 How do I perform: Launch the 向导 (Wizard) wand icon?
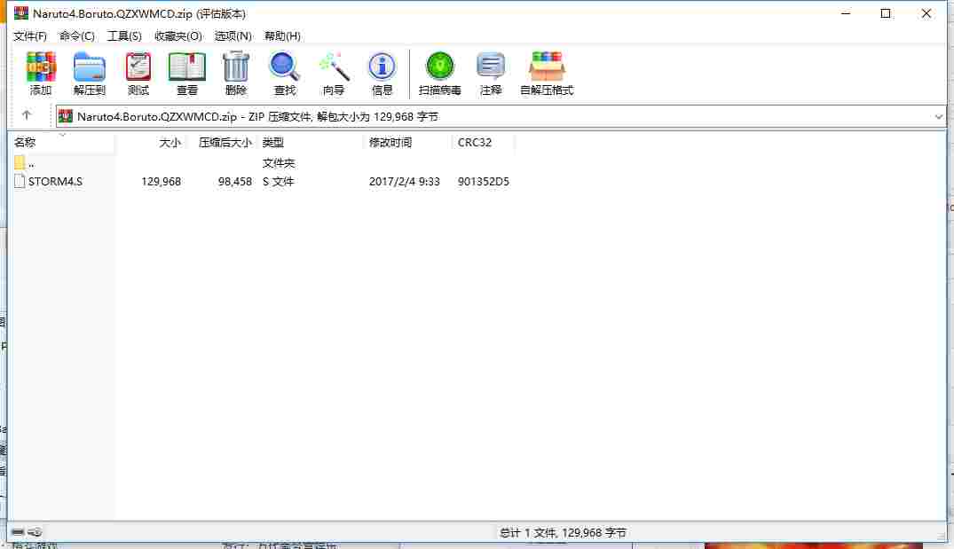334,74
